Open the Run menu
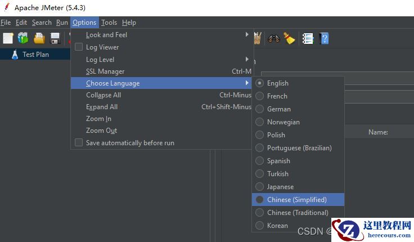The image size is (414, 242). coord(62,23)
